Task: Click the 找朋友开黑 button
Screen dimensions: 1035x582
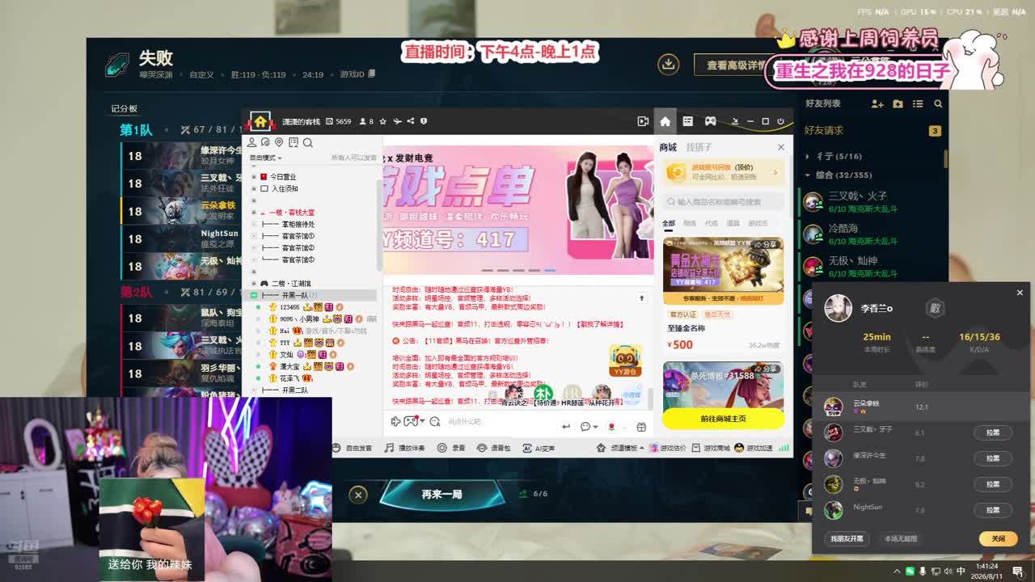Action: click(847, 538)
